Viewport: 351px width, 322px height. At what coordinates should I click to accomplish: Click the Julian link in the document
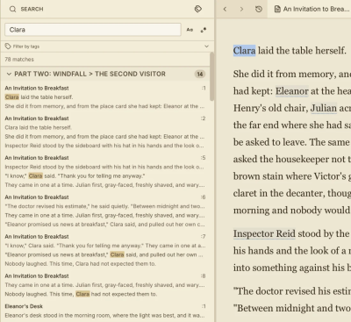point(323,108)
